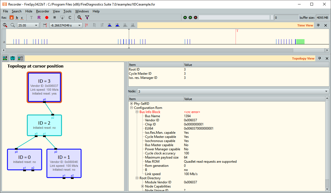Expand the Node Capabilities tree node
Screen dimensions: 331x193
point(143,186)
